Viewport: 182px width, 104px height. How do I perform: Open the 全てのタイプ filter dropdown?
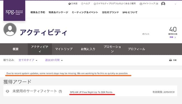(28, 60)
